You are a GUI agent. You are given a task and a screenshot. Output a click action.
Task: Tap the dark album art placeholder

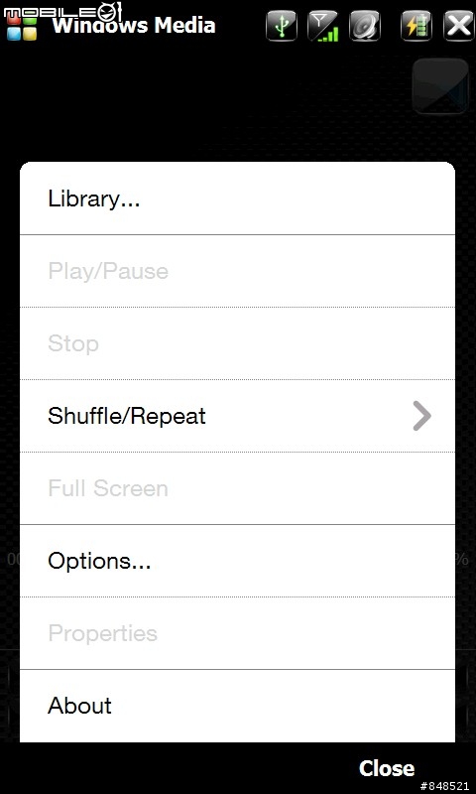pyautogui.click(x=440, y=86)
